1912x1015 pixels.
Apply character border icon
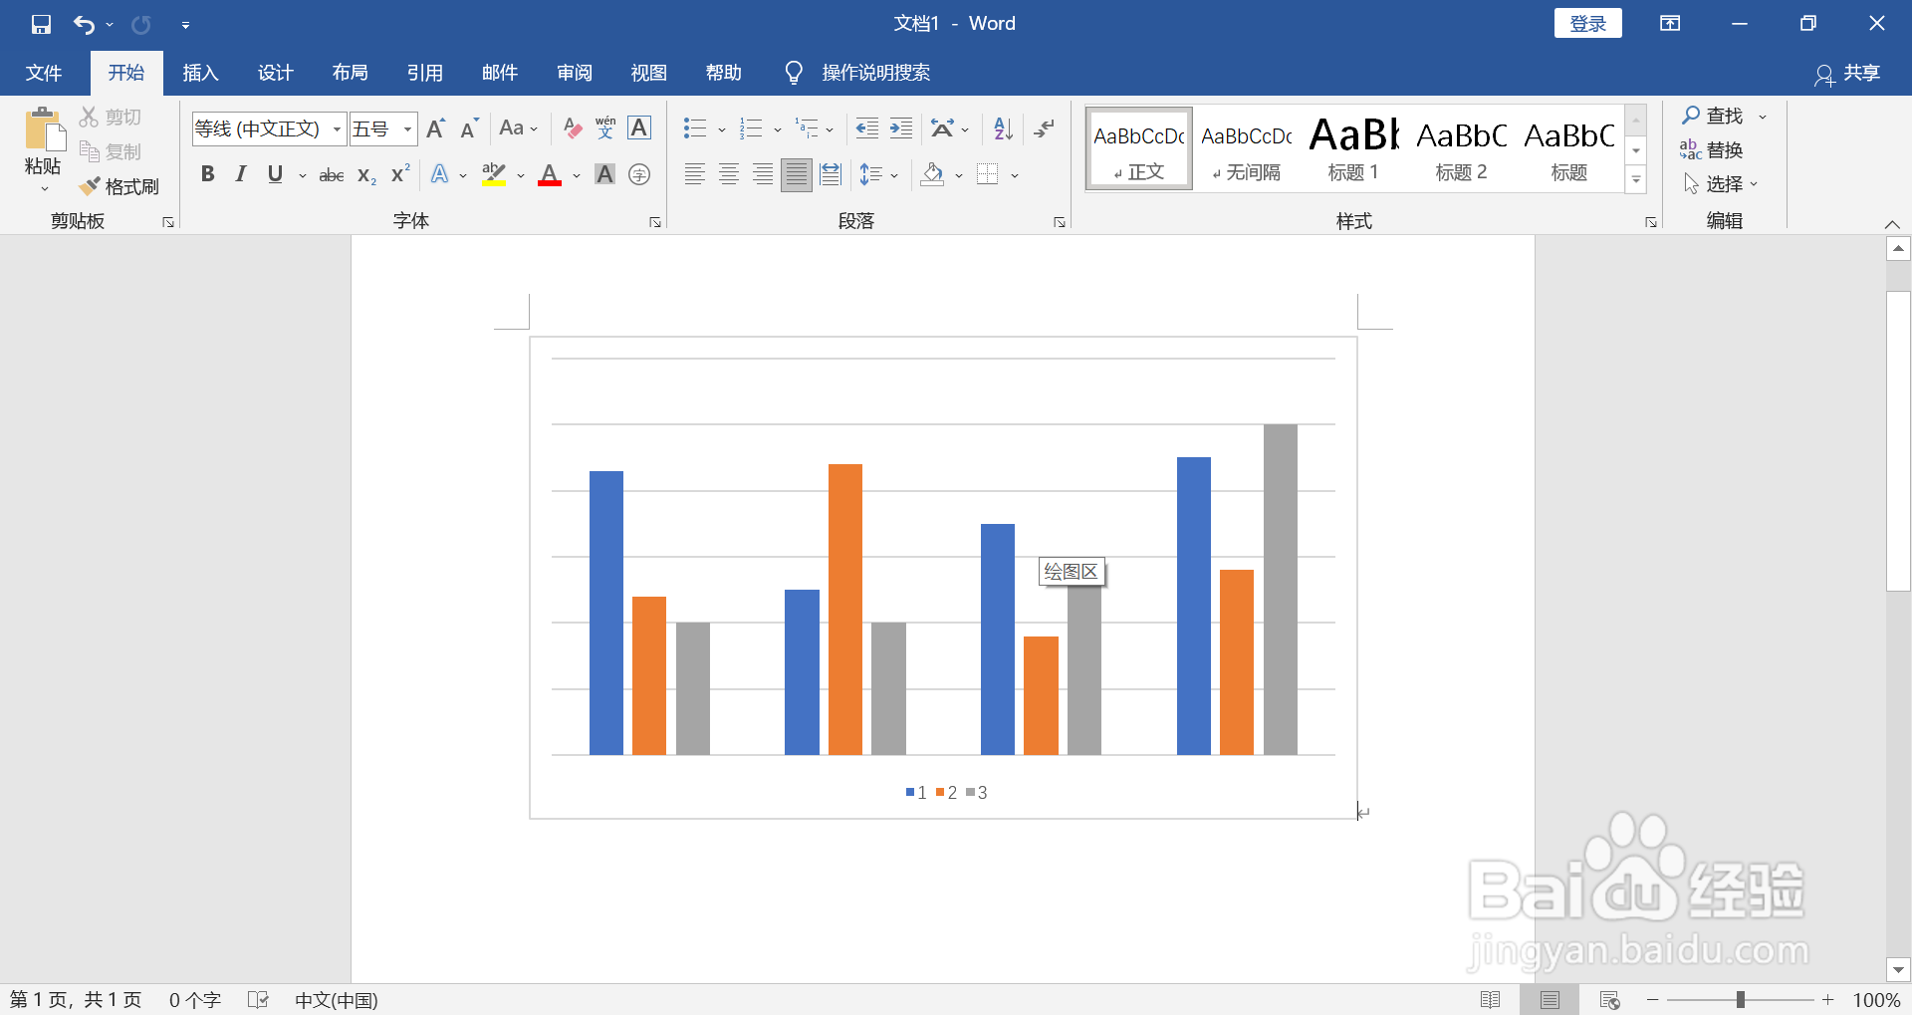[x=639, y=128]
